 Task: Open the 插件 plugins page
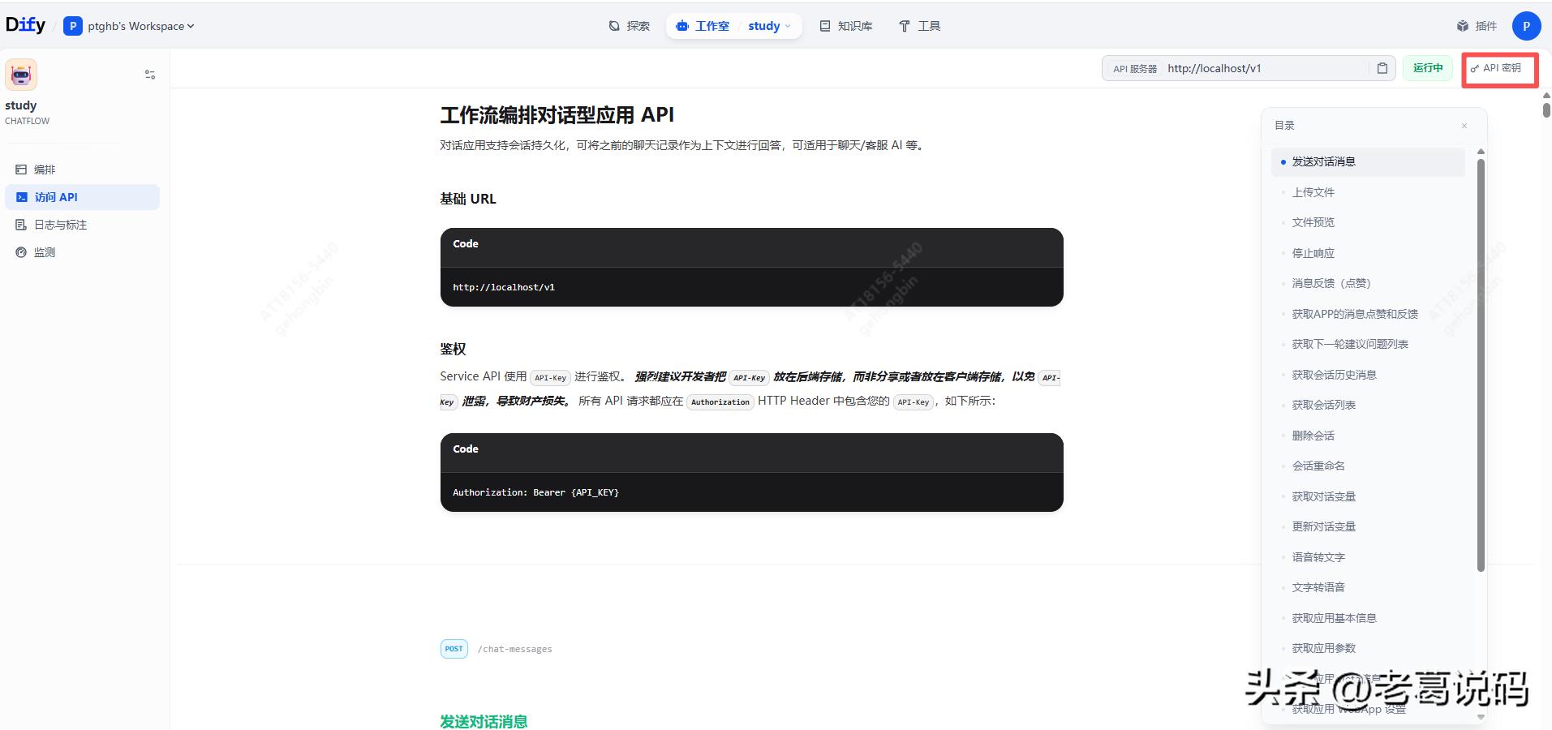pos(1477,26)
